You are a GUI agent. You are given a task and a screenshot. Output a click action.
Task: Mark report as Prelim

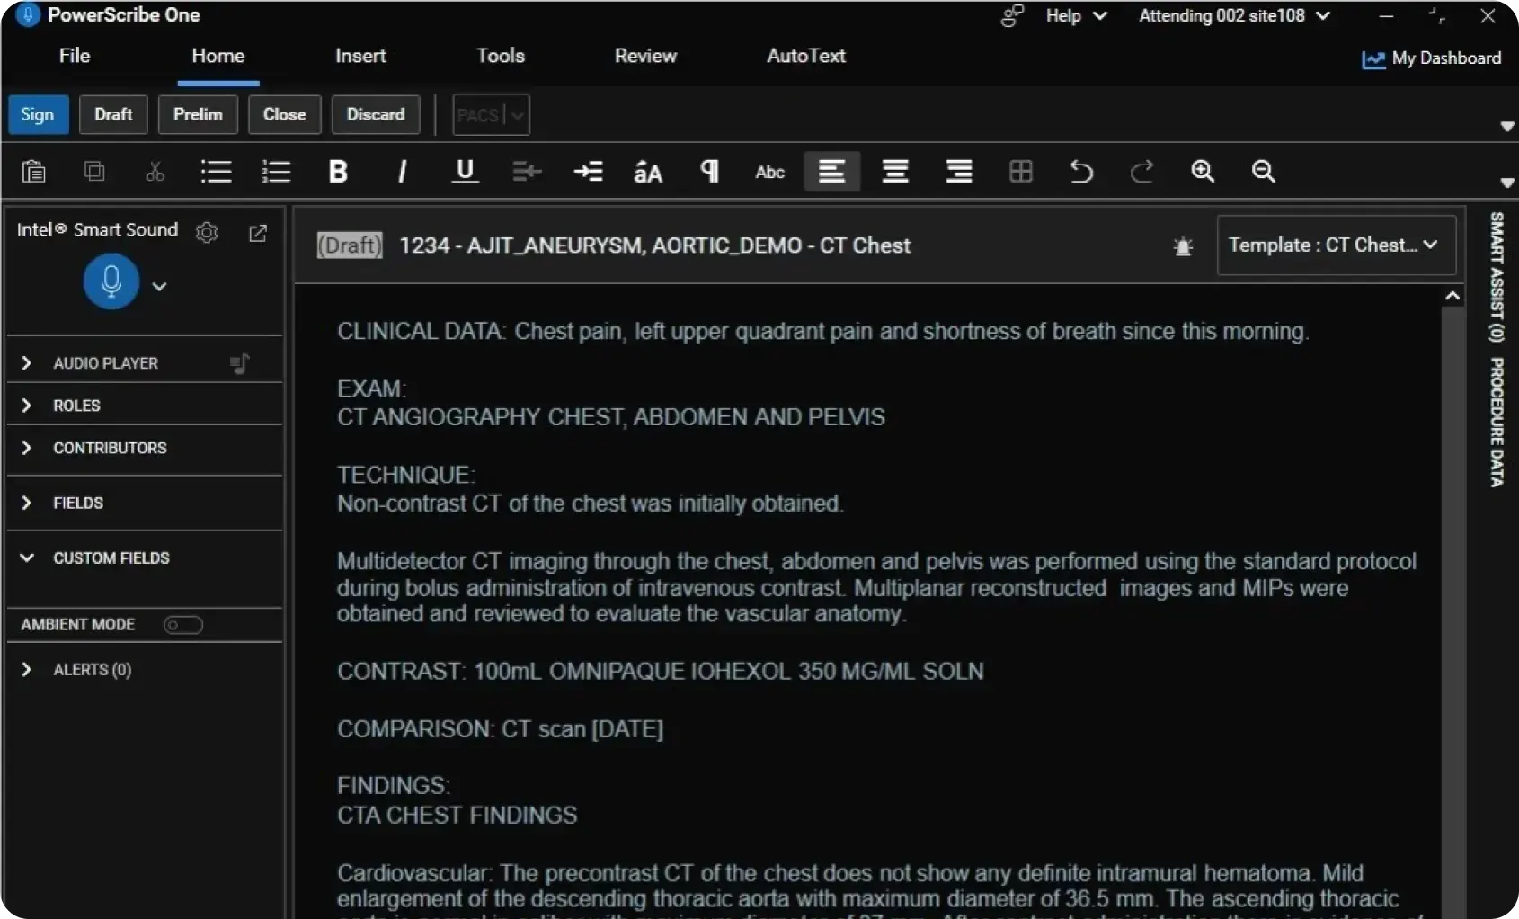click(198, 115)
